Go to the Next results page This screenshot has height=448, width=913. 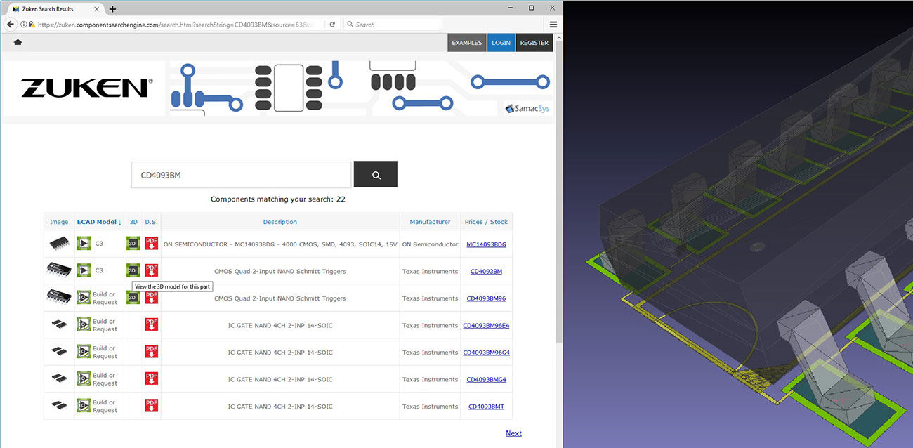(x=513, y=433)
